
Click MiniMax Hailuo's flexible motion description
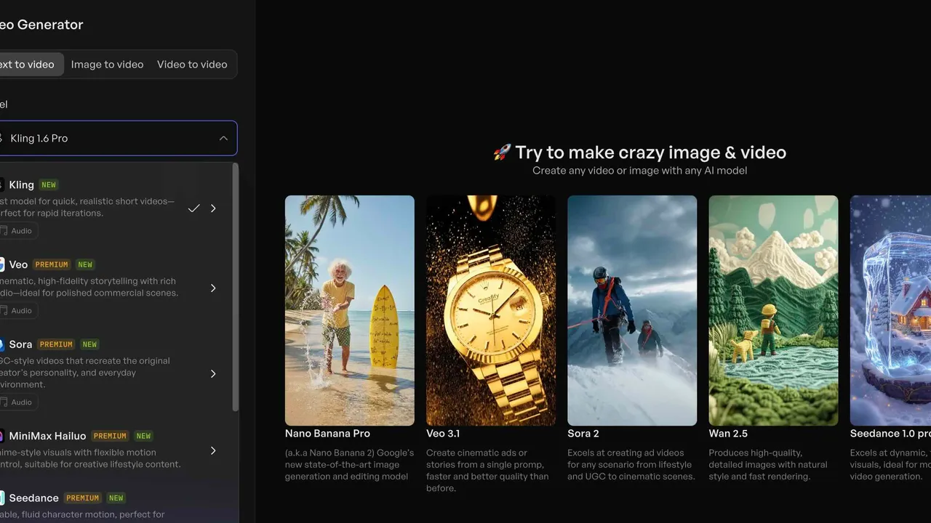90,458
